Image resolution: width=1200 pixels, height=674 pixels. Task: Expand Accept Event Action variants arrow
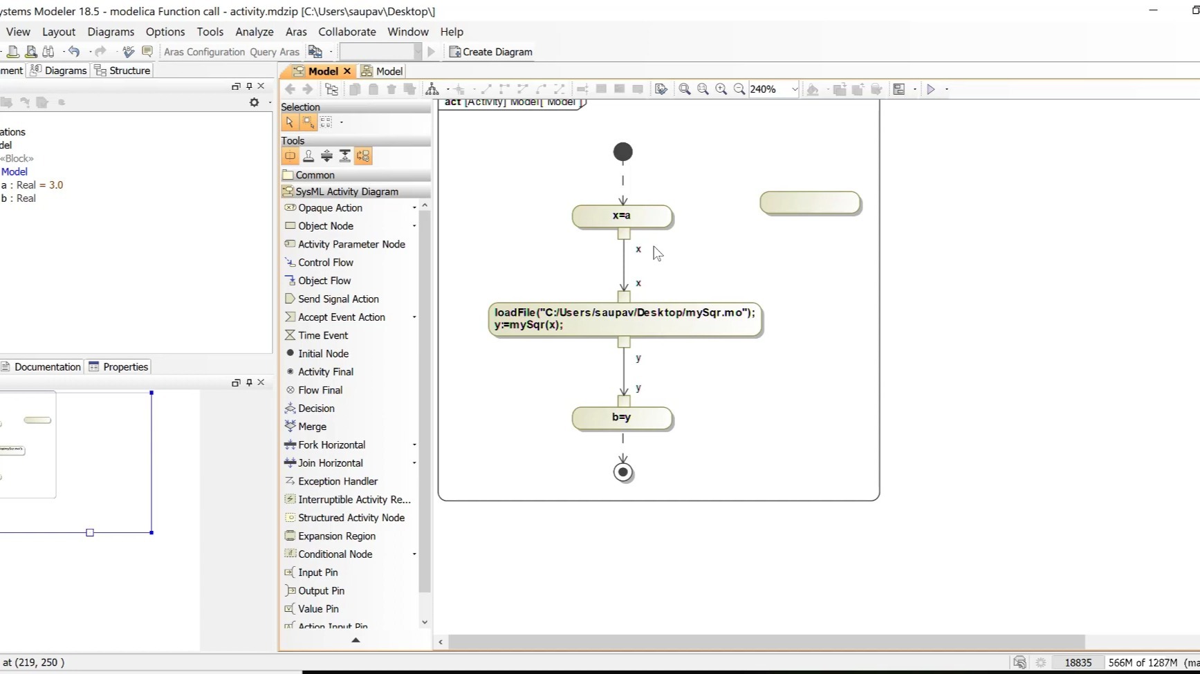click(x=414, y=317)
